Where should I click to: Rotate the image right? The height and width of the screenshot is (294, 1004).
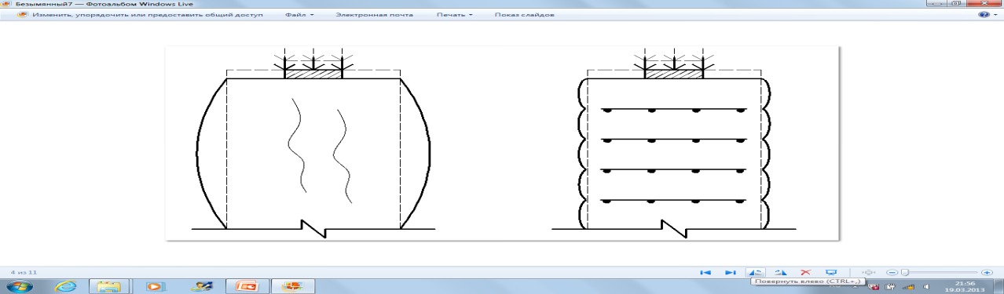tap(780, 272)
